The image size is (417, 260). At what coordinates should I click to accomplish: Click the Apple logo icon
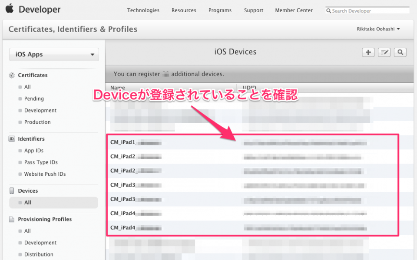10,9
